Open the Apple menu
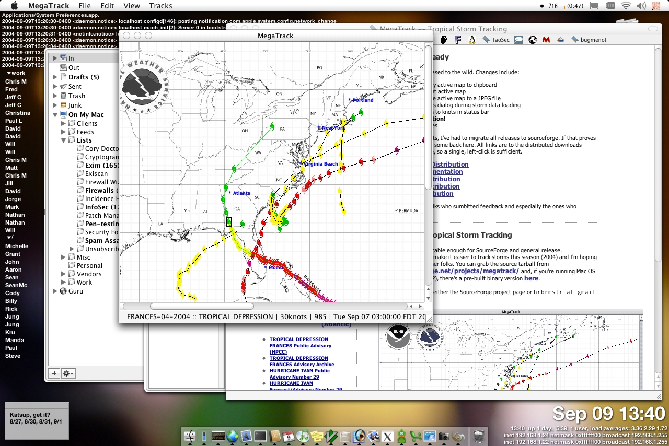Screen dimensions: 669x446 pyautogui.click(x=15, y=6)
